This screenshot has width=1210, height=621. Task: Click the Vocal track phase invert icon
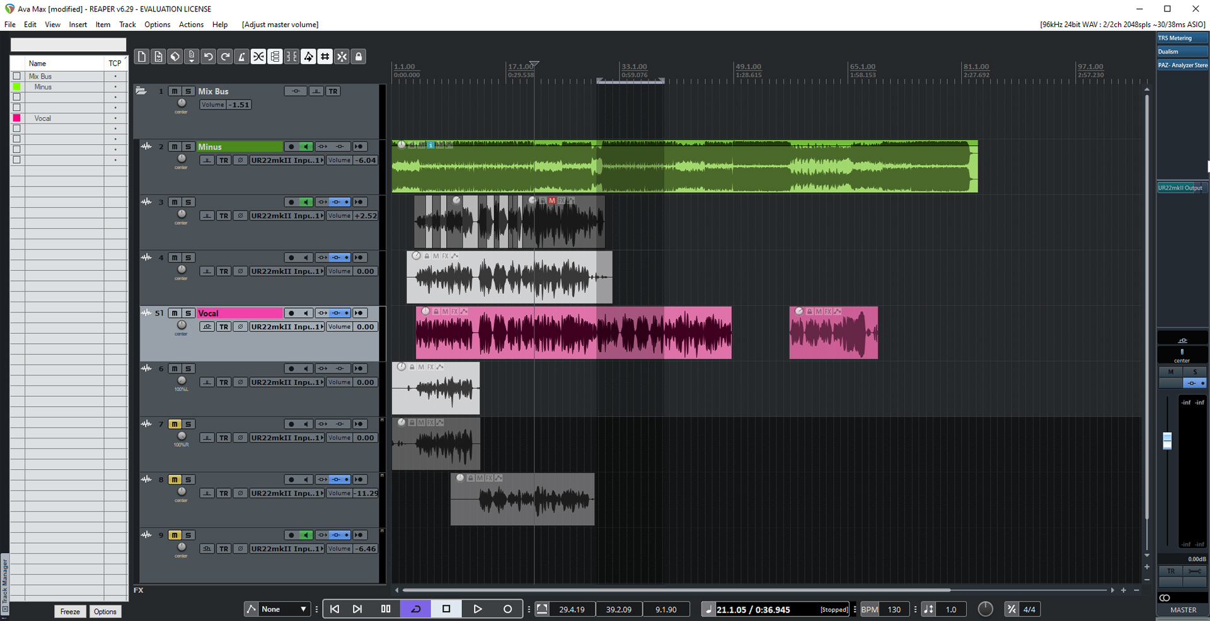point(240,327)
